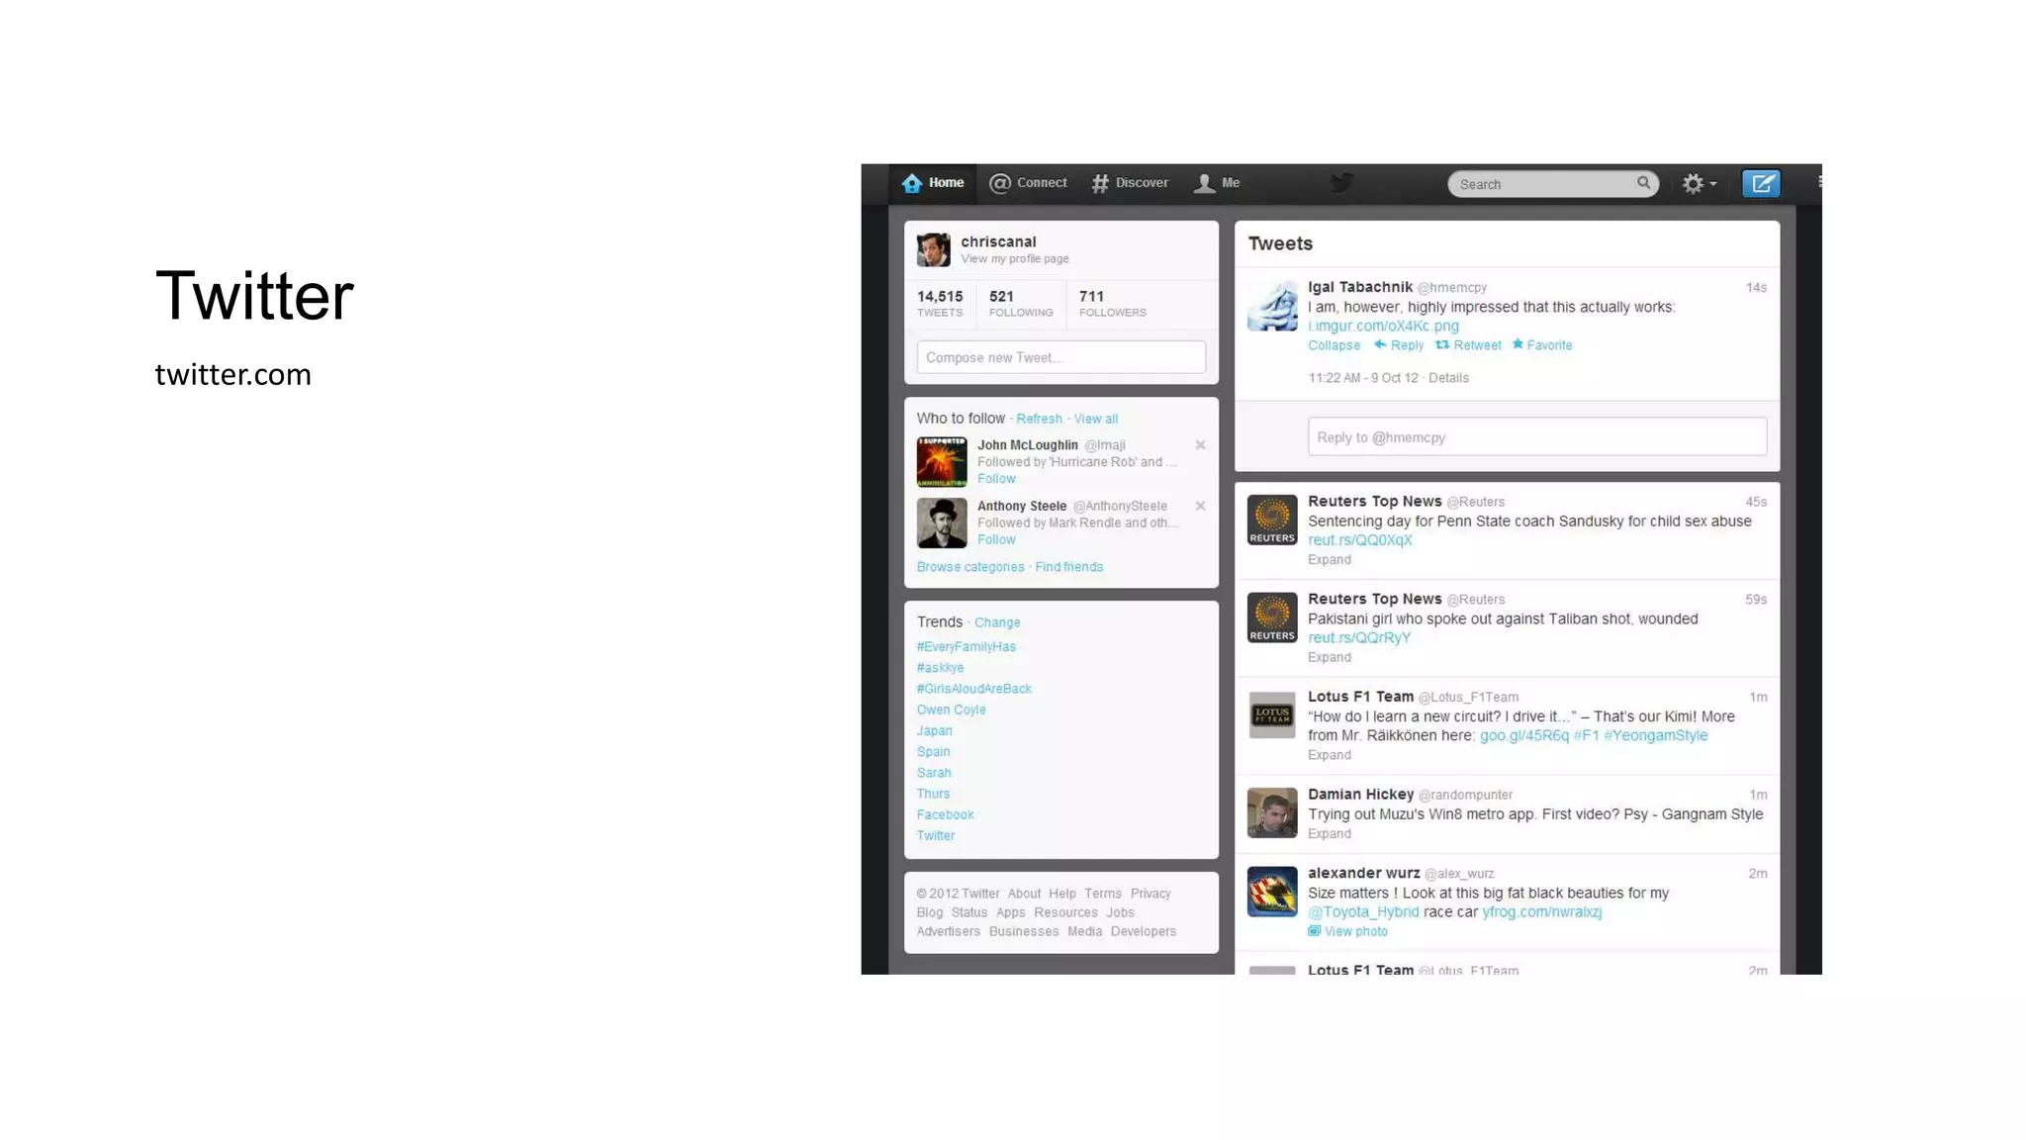Screen dimensions: 2026x1140
Task: Open the Facebook trend
Action: click(x=945, y=814)
